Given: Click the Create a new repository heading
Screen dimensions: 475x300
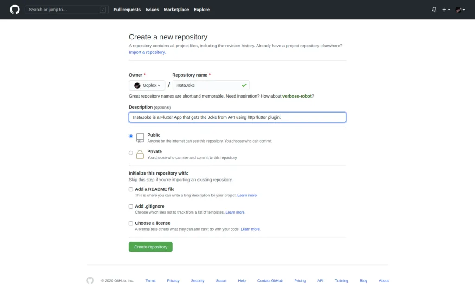Looking at the screenshot, I should coord(168,37).
